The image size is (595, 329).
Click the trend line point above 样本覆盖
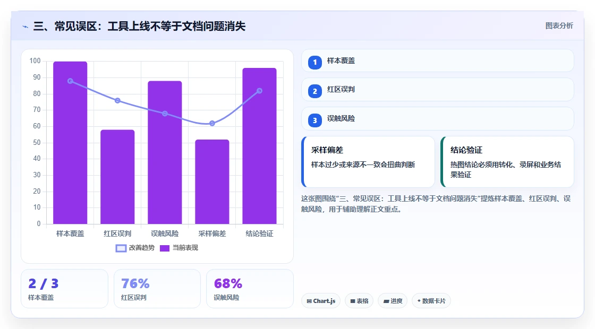click(70, 81)
